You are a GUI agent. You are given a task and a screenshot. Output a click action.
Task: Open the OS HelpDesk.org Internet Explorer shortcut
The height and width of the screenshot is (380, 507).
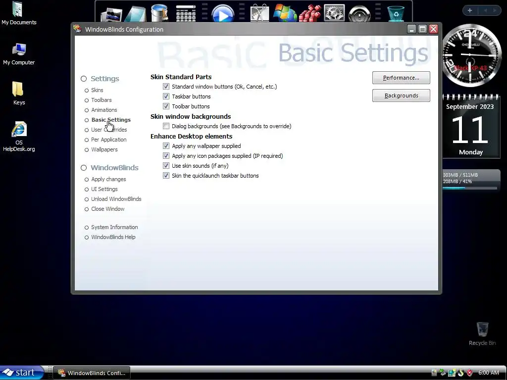click(x=19, y=137)
